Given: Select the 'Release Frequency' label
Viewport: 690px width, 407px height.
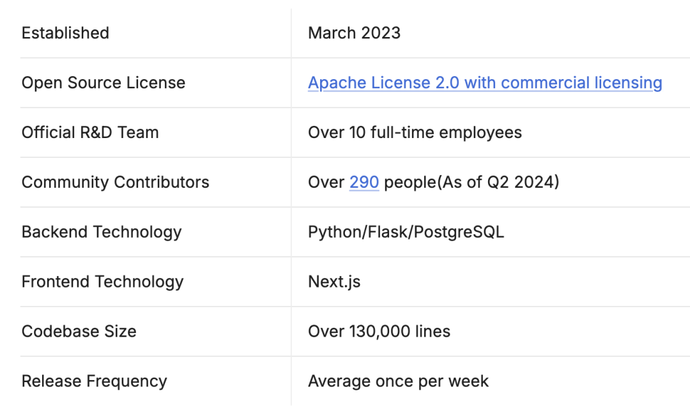Looking at the screenshot, I should [95, 381].
